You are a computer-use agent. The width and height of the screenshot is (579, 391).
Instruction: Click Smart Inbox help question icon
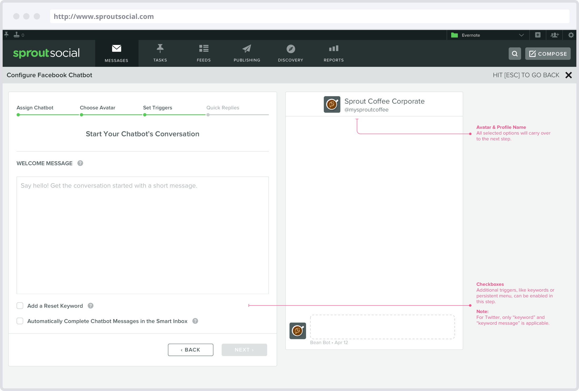(x=195, y=321)
